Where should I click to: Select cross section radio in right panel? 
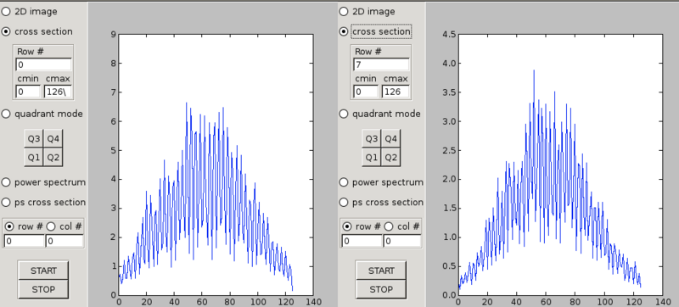point(344,31)
